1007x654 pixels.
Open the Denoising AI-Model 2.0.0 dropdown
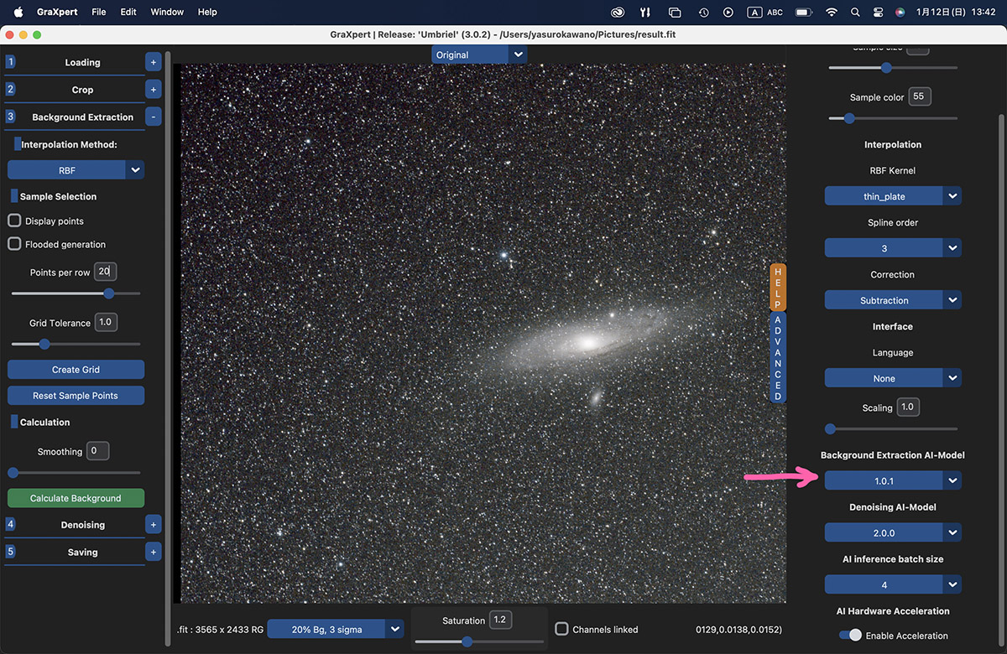click(893, 532)
